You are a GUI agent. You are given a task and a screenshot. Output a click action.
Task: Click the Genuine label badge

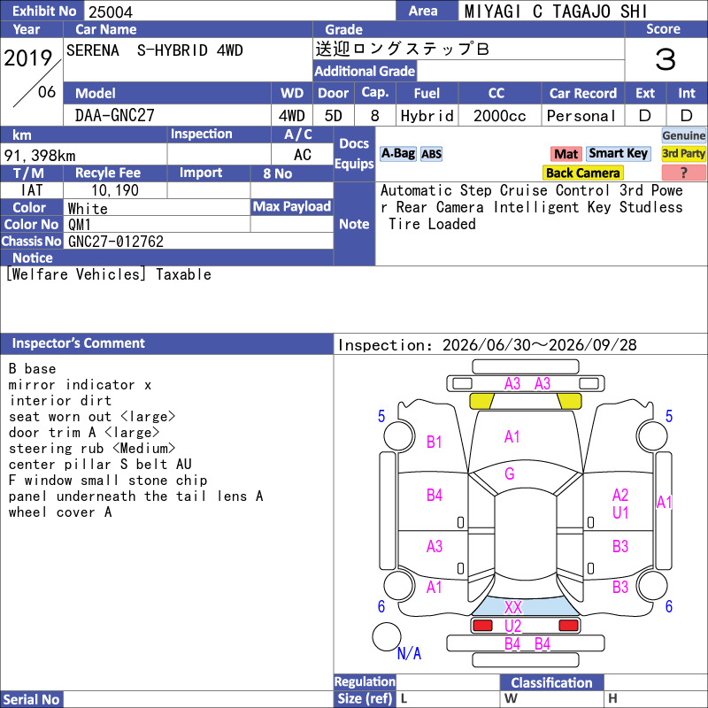683,135
